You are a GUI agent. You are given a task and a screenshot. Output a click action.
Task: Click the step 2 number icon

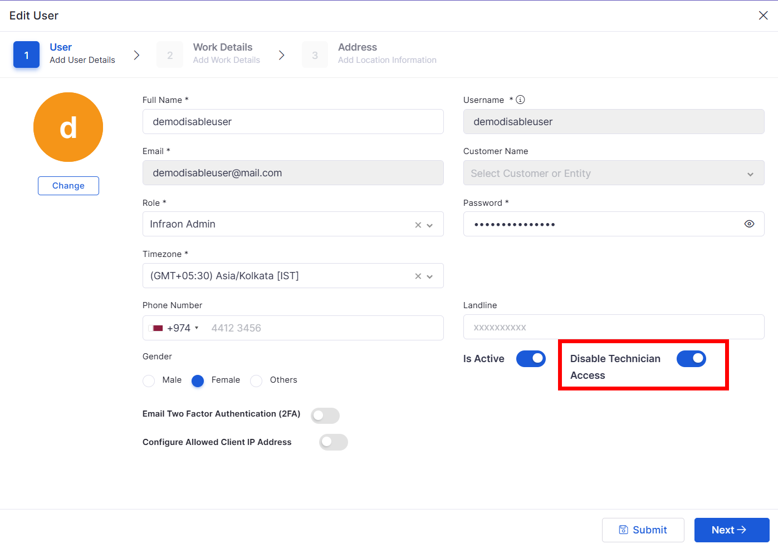(170, 55)
